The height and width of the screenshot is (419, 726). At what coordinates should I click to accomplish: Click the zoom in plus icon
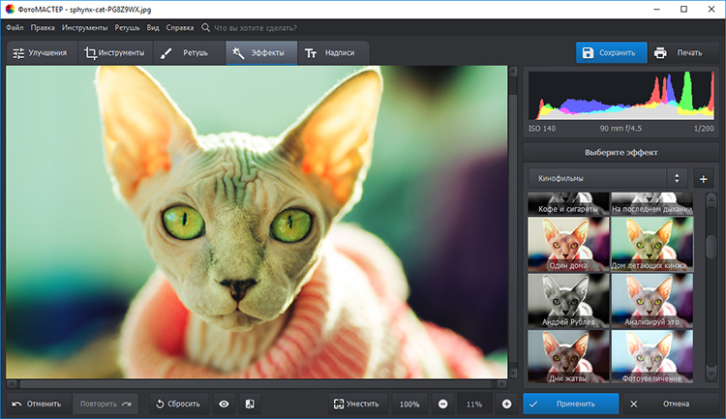pos(506,404)
